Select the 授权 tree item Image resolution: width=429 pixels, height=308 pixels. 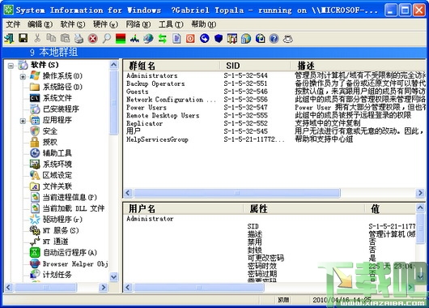coord(50,142)
